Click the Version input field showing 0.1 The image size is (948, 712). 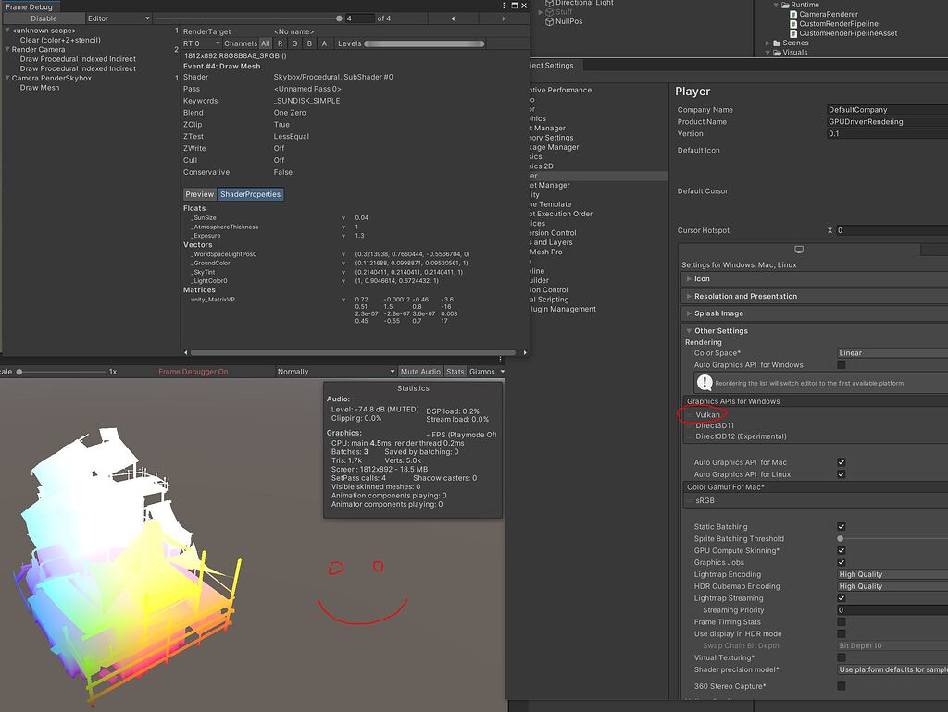(x=889, y=132)
